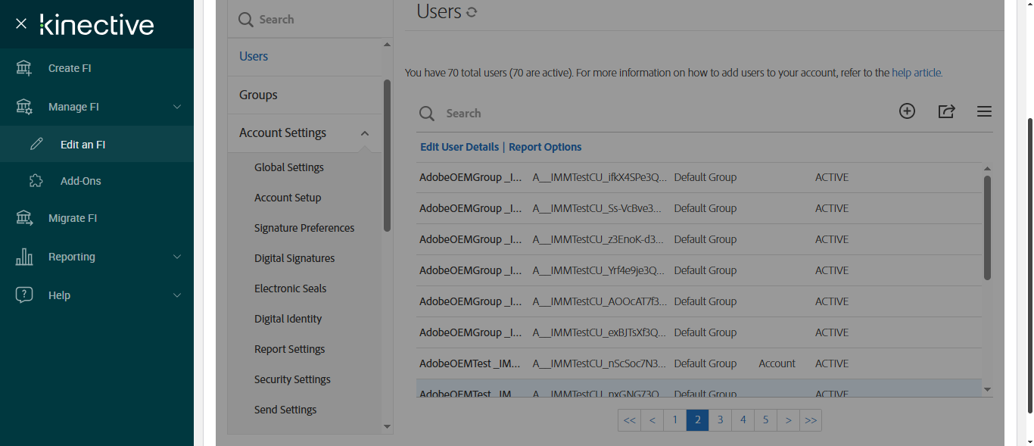
Task: Select Edit an FI menu item
Action: (x=83, y=145)
